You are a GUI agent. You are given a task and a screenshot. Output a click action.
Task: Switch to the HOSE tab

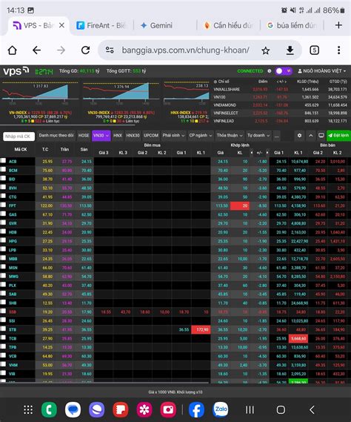[x=84, y=136]
